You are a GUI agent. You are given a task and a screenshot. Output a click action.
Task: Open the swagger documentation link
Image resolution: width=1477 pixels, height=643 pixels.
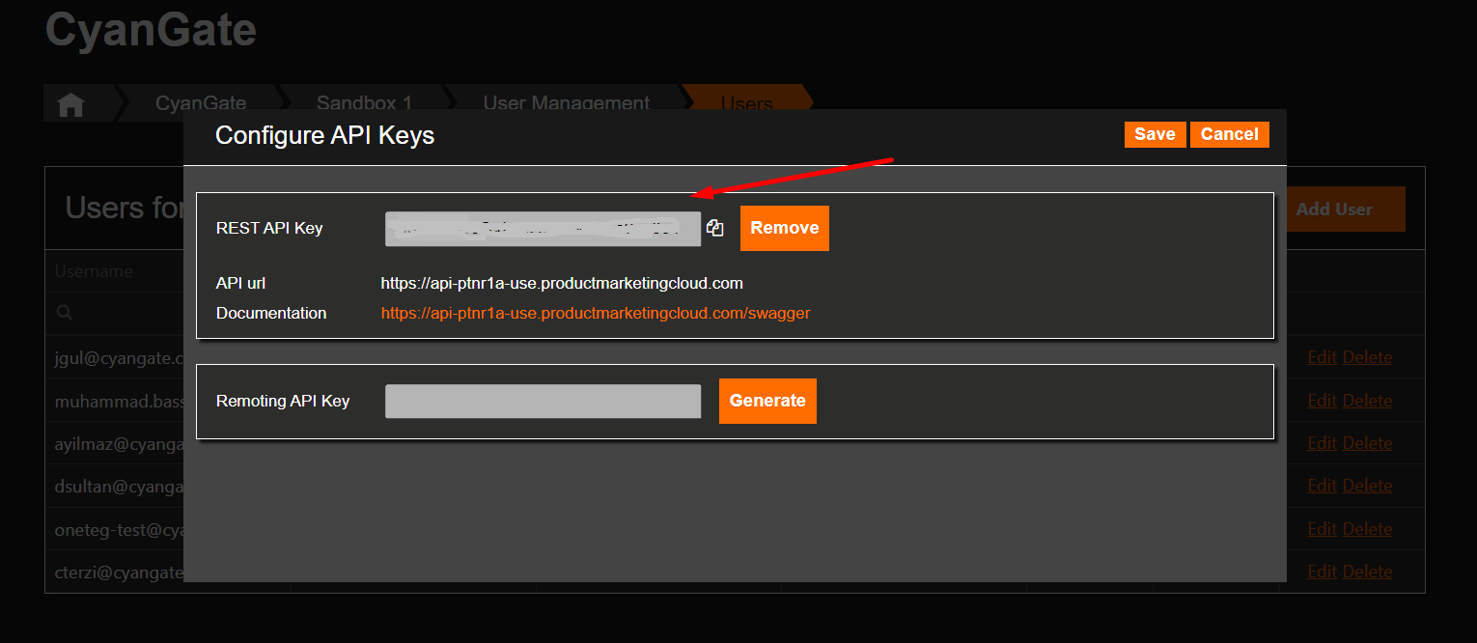point(595,313)
